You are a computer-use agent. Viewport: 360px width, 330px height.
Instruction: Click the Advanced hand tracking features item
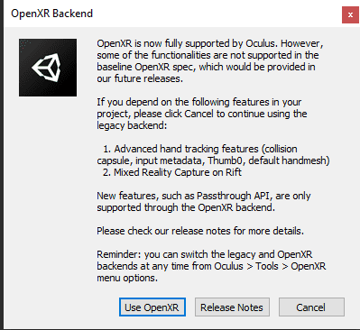[213, 154]
